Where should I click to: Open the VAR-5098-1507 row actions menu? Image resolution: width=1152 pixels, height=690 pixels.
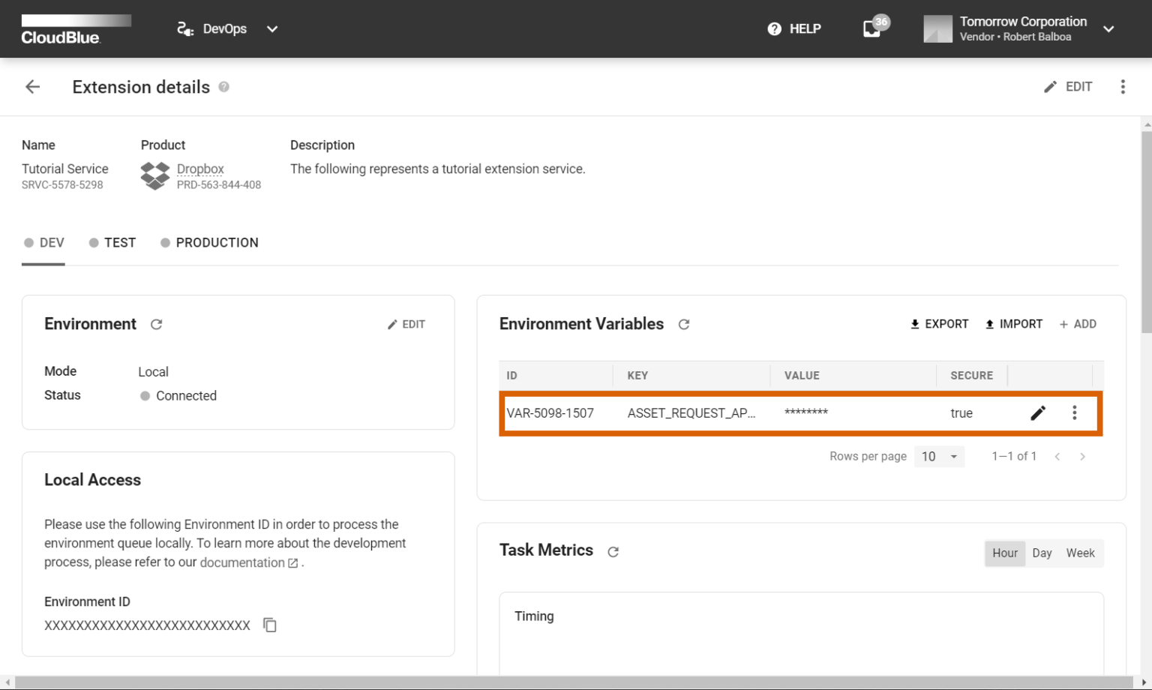click(x=1075, y=413)
